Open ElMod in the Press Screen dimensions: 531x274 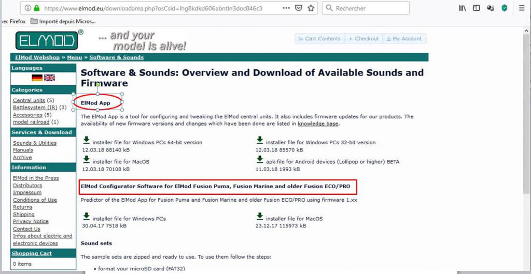[36, 178]
